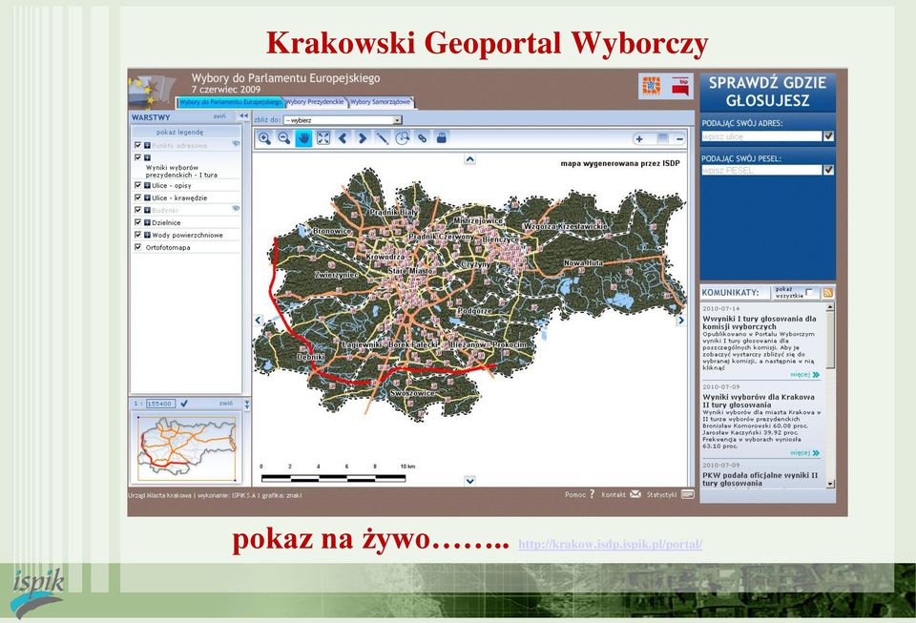This screenshot has width=916, height=623.
Task: Click the overview map thumbnail
Action: 187,447
